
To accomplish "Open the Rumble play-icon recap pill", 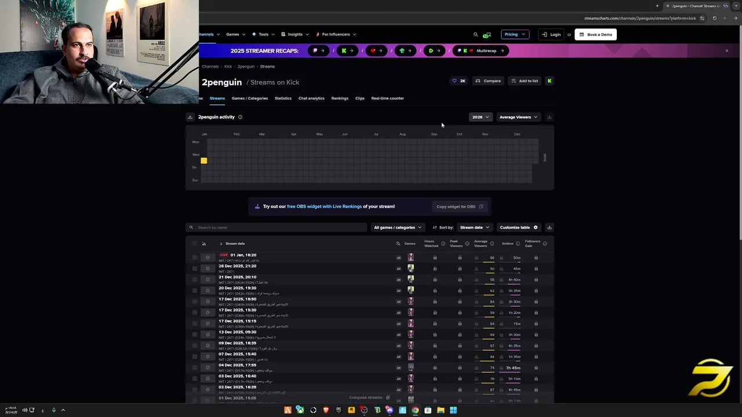I will pos(434,51).
